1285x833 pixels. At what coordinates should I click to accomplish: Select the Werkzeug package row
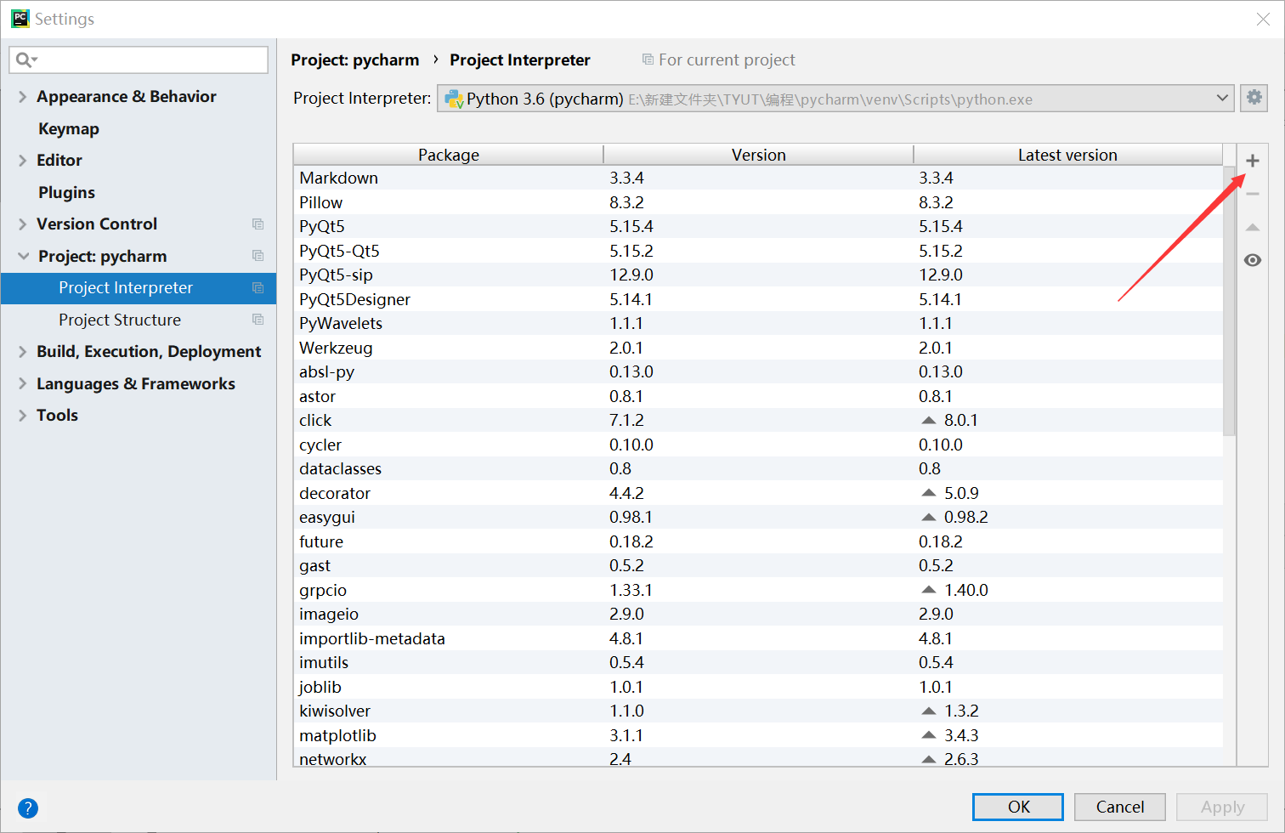(758, 348)
